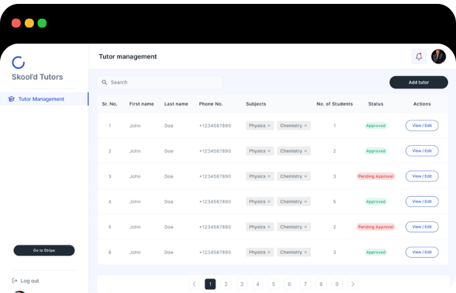The width and height of the screenshot is (456, 293).
Task: Click the Go to Stripe button
Action: point(44,250)
